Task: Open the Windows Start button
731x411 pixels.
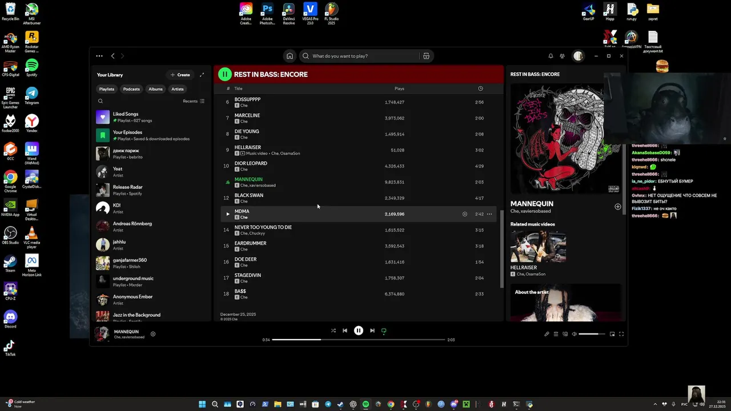Action: coord(202,404)
